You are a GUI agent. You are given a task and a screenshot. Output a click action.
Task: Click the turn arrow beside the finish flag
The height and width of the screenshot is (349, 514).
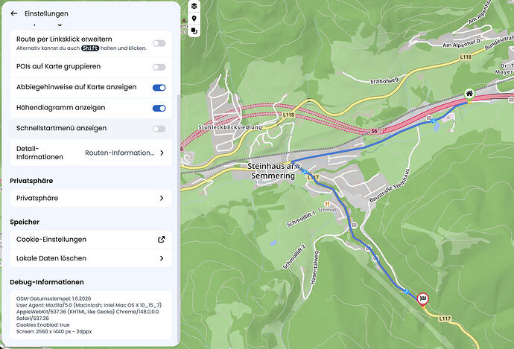pos(407,292)
